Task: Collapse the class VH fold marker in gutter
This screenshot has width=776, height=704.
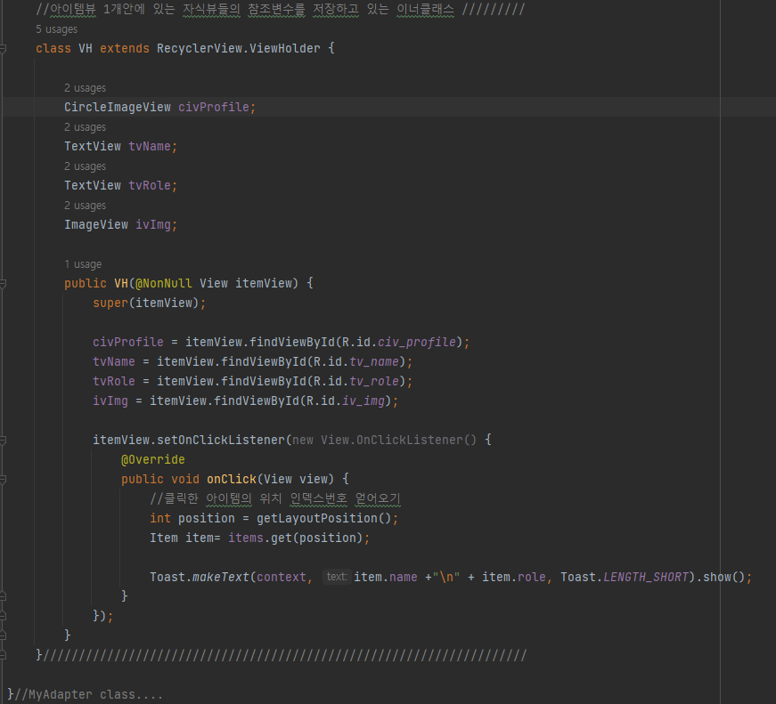Action: [3, 48]
